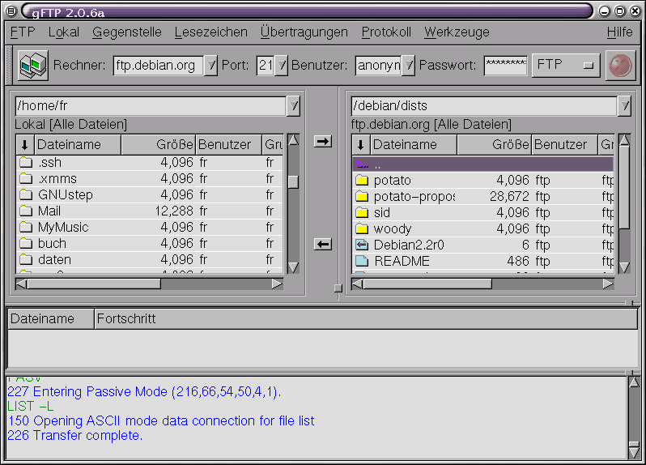Click the transfer Fortschritt column header
This screenshot has height=465, width=646.
coord(366,318)
